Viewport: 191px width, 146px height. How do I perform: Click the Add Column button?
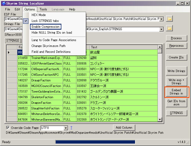point(124,128)
